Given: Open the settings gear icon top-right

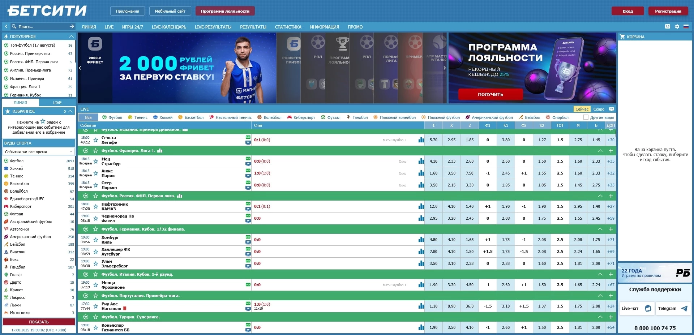Looking at the screenshot, I should tap(677, 27).
